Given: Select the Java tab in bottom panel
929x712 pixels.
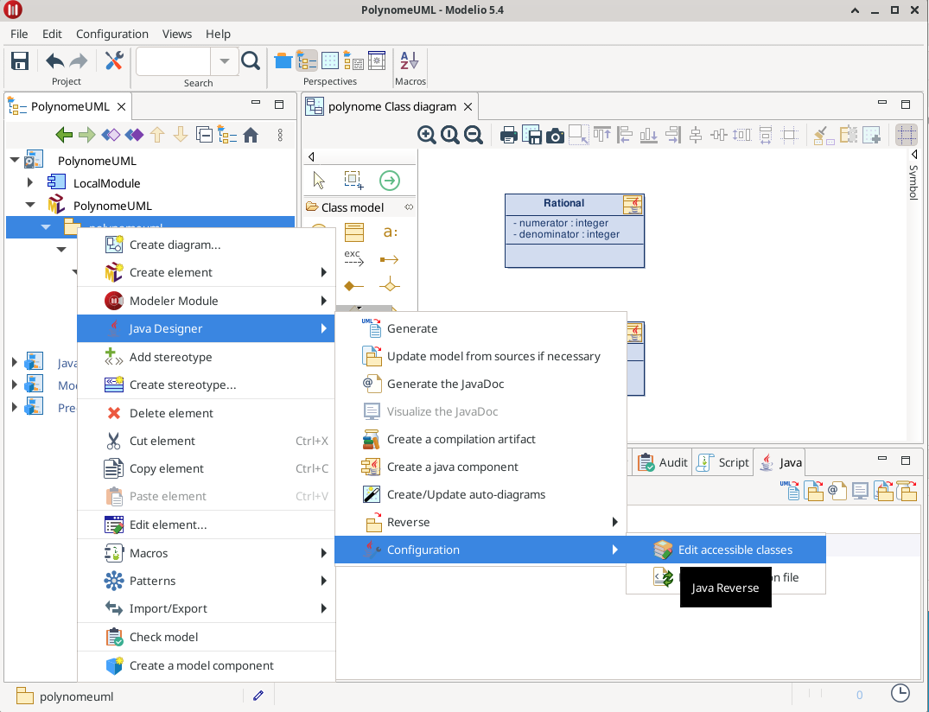Looking at the screenshot, I should tap(780, 462).
